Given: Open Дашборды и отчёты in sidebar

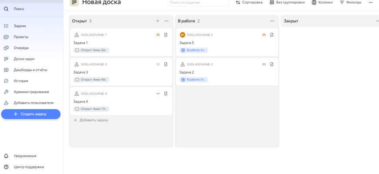Looking at the screenshot, I should (30, 70).
